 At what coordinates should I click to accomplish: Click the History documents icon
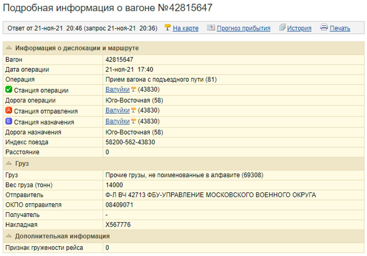point(282,27)
